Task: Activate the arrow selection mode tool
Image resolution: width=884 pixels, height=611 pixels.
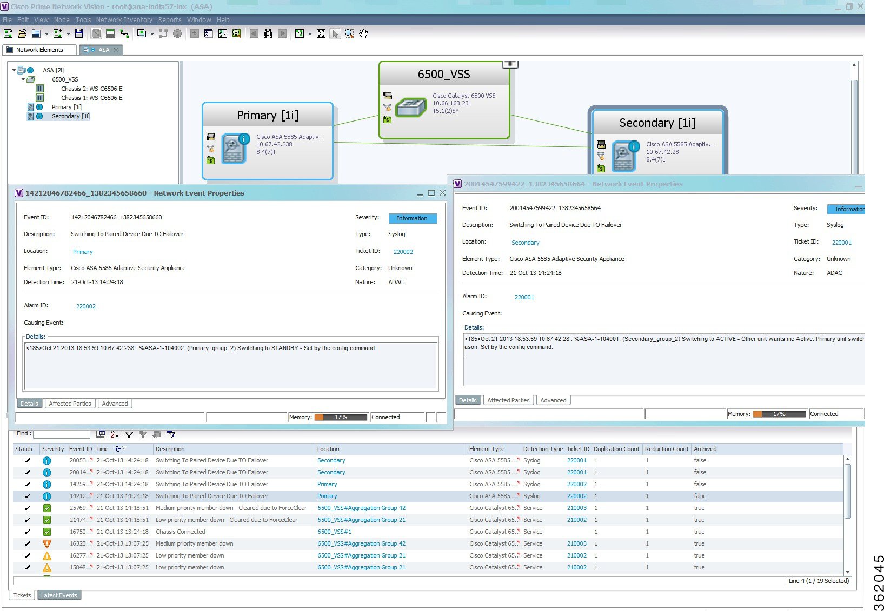Action: [335, 33]
